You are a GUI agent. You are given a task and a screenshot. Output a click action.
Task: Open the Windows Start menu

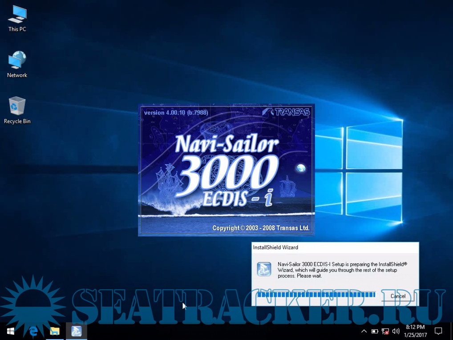[x=11, y=331]
